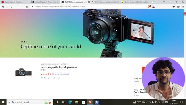Image resolution: width=186 pixels, height=105 pixels.
Task: Open the Windows Start menu
Action: coord(3,102)
